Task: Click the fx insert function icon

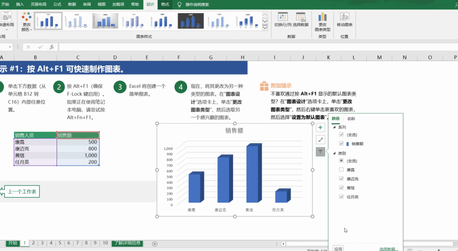Action: pyautogui.click(x=51, y=47)
